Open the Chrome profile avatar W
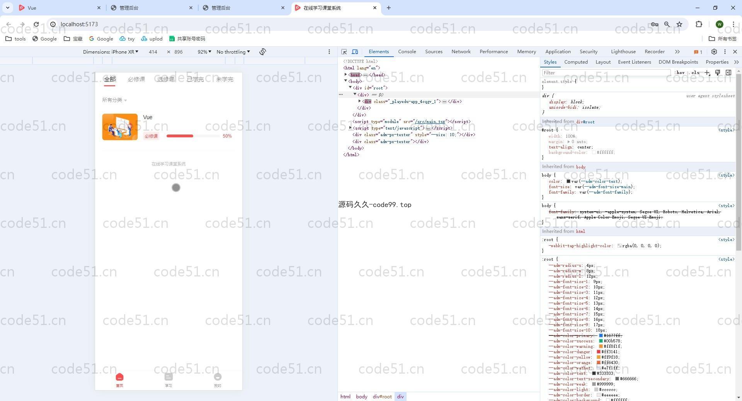 [719, 24]
